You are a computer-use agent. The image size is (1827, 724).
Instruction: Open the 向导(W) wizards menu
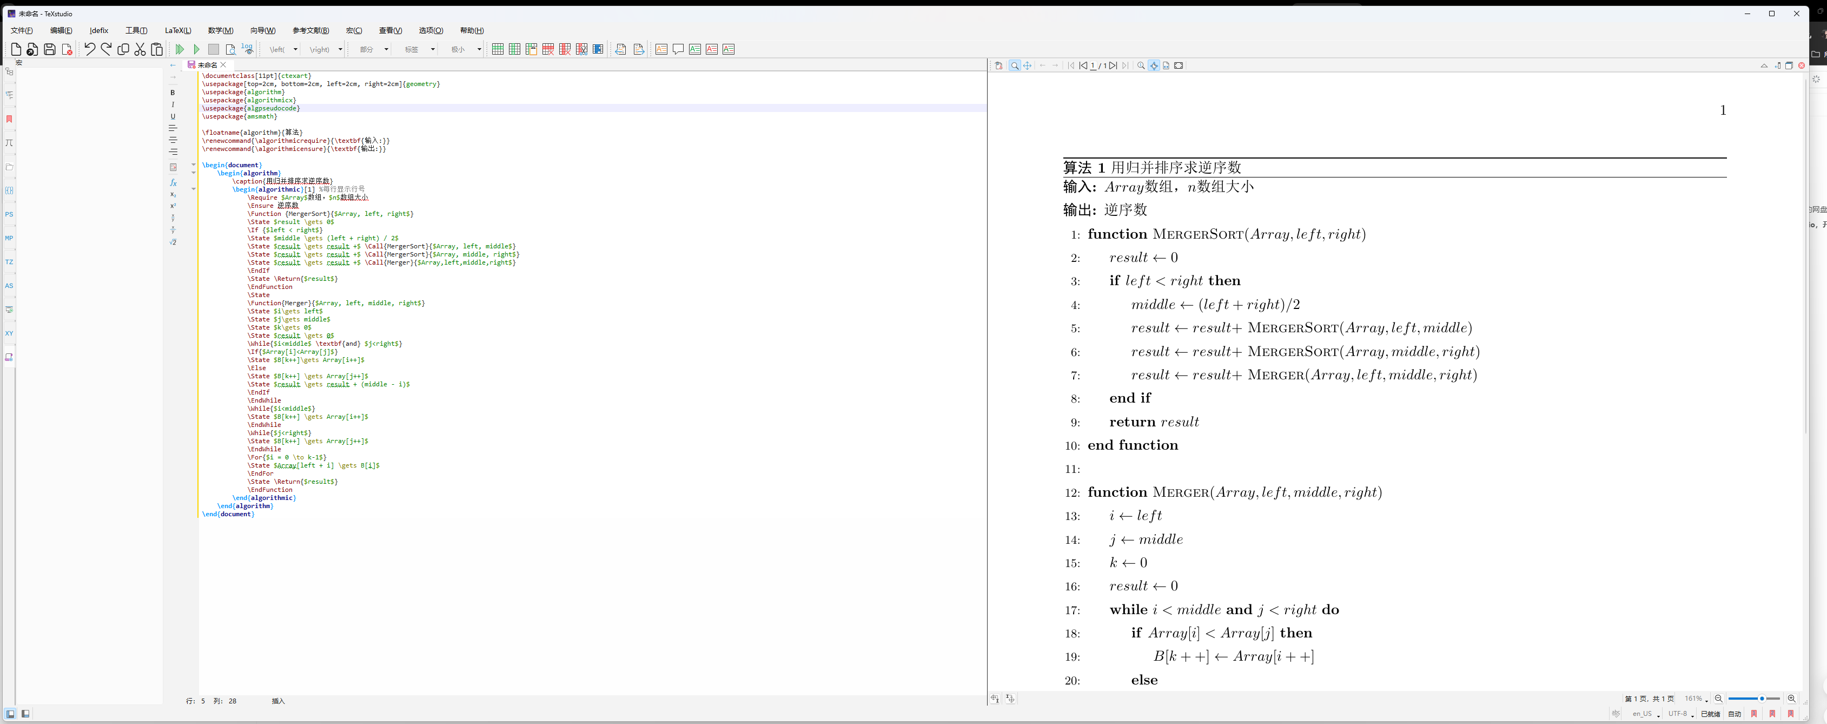coord(262,30)
